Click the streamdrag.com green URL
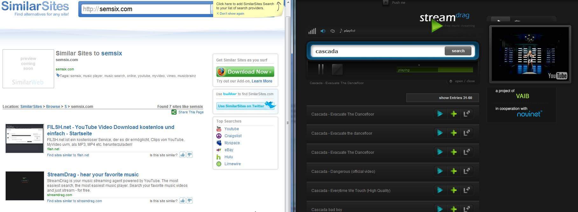The height and width of the screenshot is (212, 578). (59, 195)
